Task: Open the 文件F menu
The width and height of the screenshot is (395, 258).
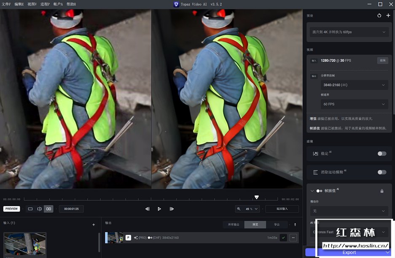Action: pyautogui.click(x=7, y=4)
